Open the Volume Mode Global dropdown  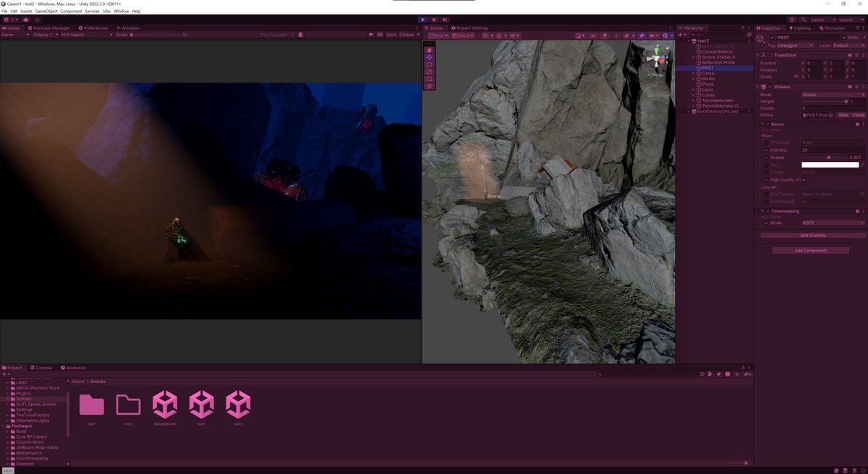833,95
